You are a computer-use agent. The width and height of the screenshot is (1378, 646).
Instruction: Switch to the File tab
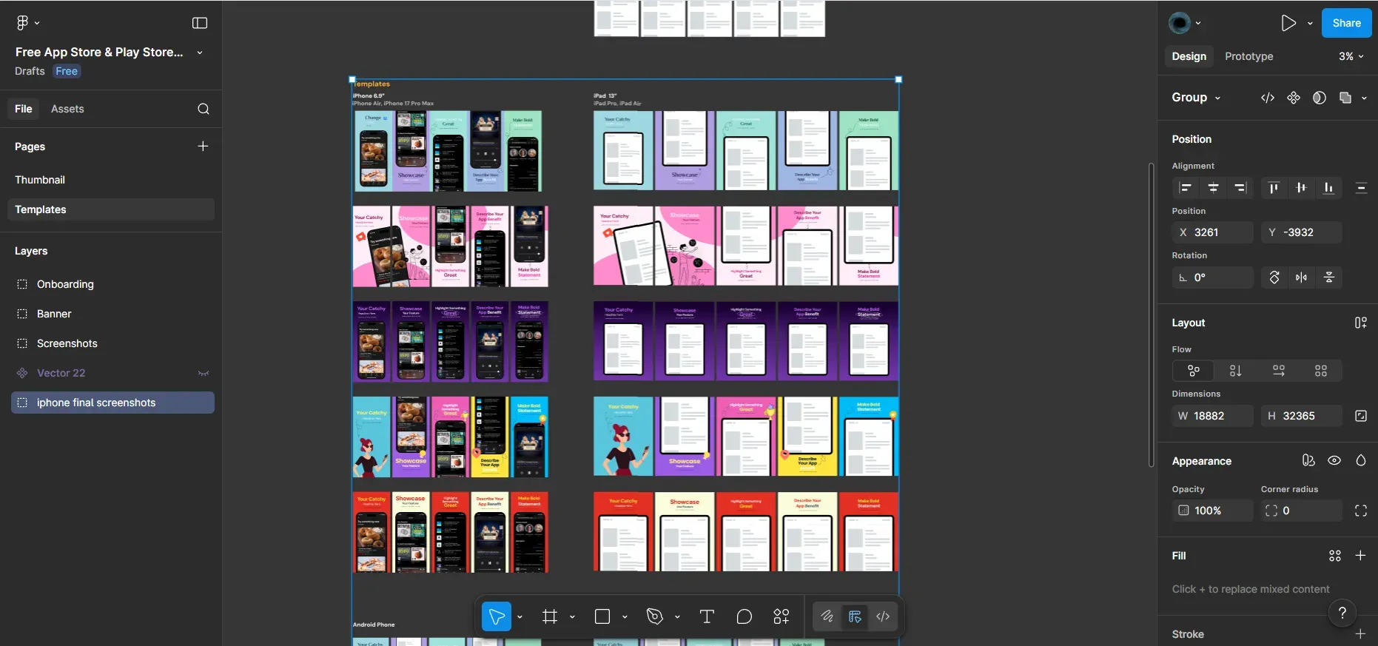click(24, 109)
